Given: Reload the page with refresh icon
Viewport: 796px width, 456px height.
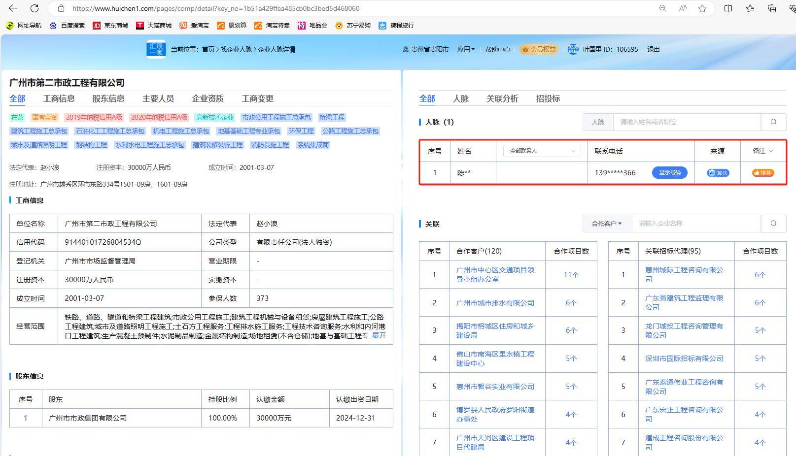Looking at the screenshot, I should pyautogui.click(x=35, y=8).
